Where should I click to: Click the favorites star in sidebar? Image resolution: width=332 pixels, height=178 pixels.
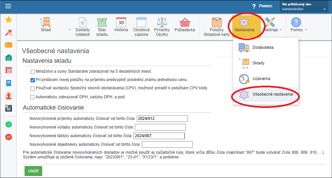9,20
